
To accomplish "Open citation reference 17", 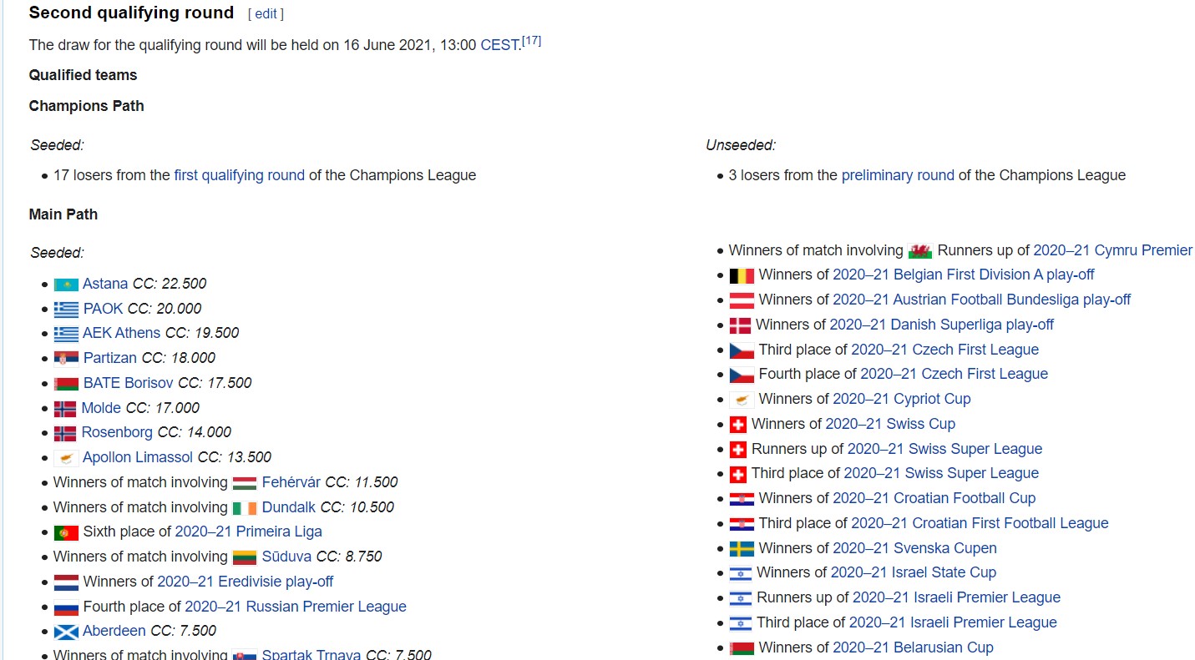I will point(531,40).
